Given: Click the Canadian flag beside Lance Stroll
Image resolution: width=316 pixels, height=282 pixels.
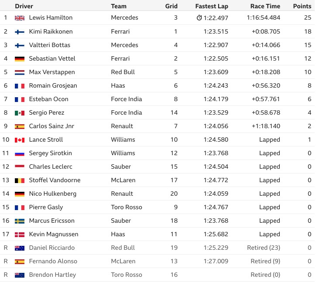Looking at the screenshot, I should coord(20,140).
